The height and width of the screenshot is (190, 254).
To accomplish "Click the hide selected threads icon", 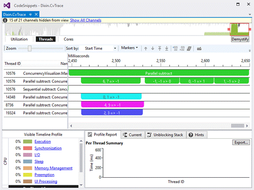I will pyautogui.click(x=175, y=48).
